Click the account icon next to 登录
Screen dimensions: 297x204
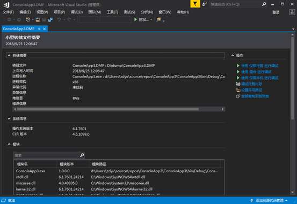tap(292, 12)
